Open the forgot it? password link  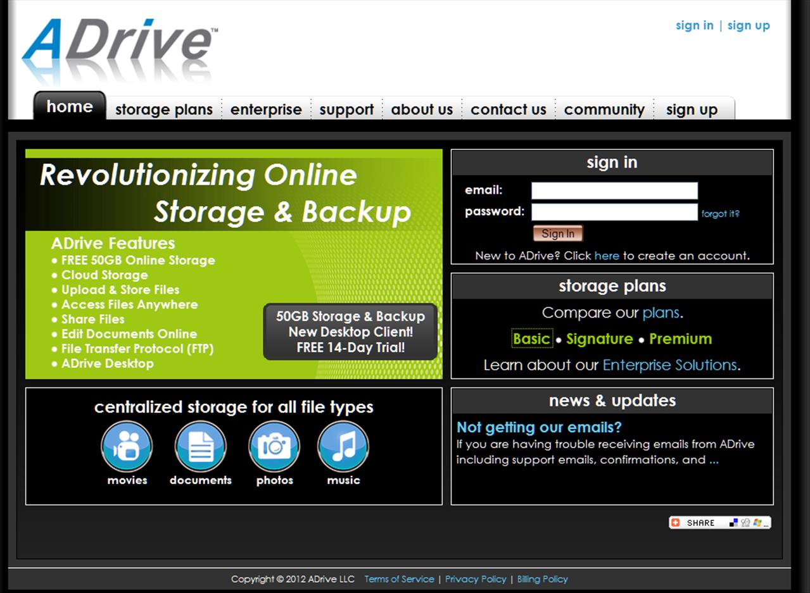[x=720, y=214]
